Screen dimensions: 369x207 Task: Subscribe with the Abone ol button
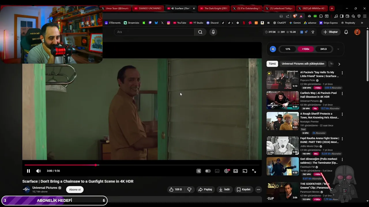[x=75, y=190]
